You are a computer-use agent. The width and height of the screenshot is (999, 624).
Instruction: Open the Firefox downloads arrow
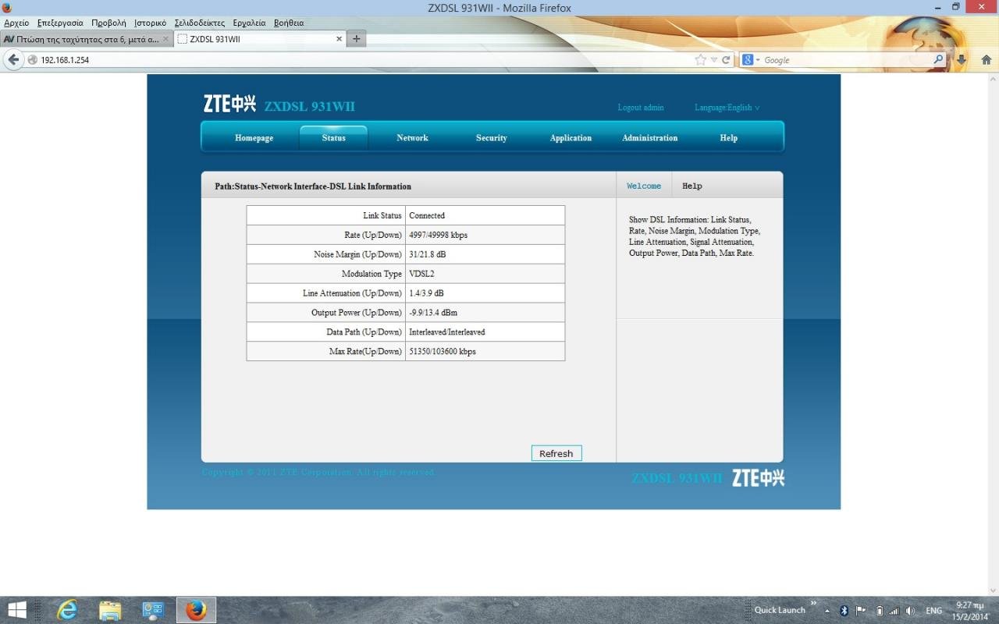click(x=962, y=60)
